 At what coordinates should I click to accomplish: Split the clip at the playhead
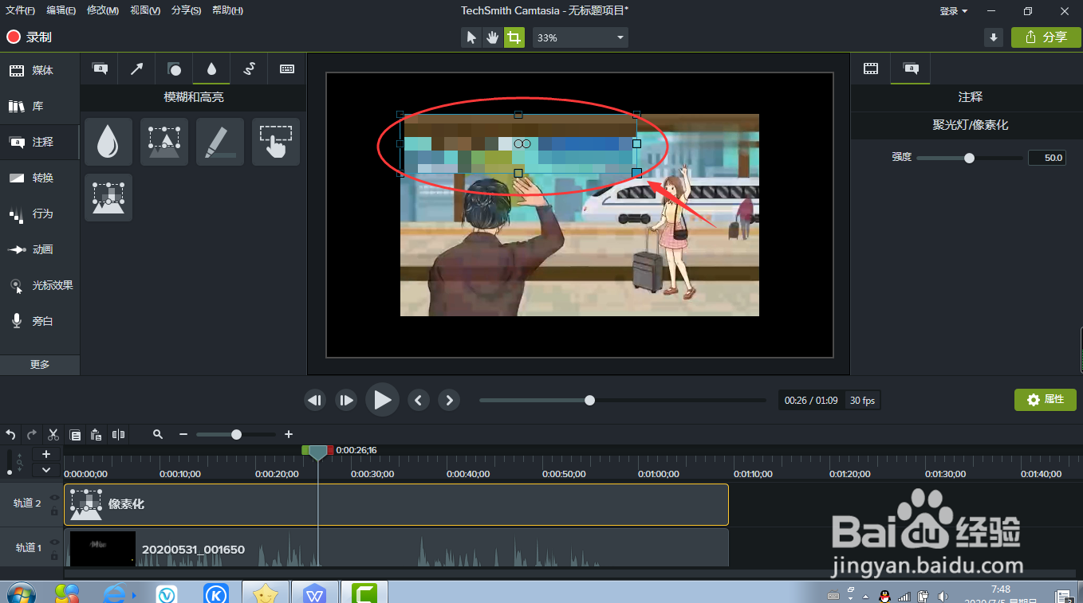click(x=118, y=434)
